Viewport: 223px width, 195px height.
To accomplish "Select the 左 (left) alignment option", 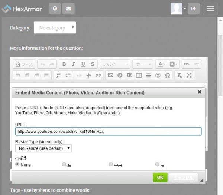I will pyautogui.click(x=64, y=164).
